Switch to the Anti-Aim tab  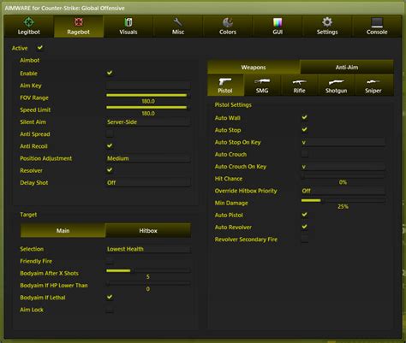coord(347,68)
